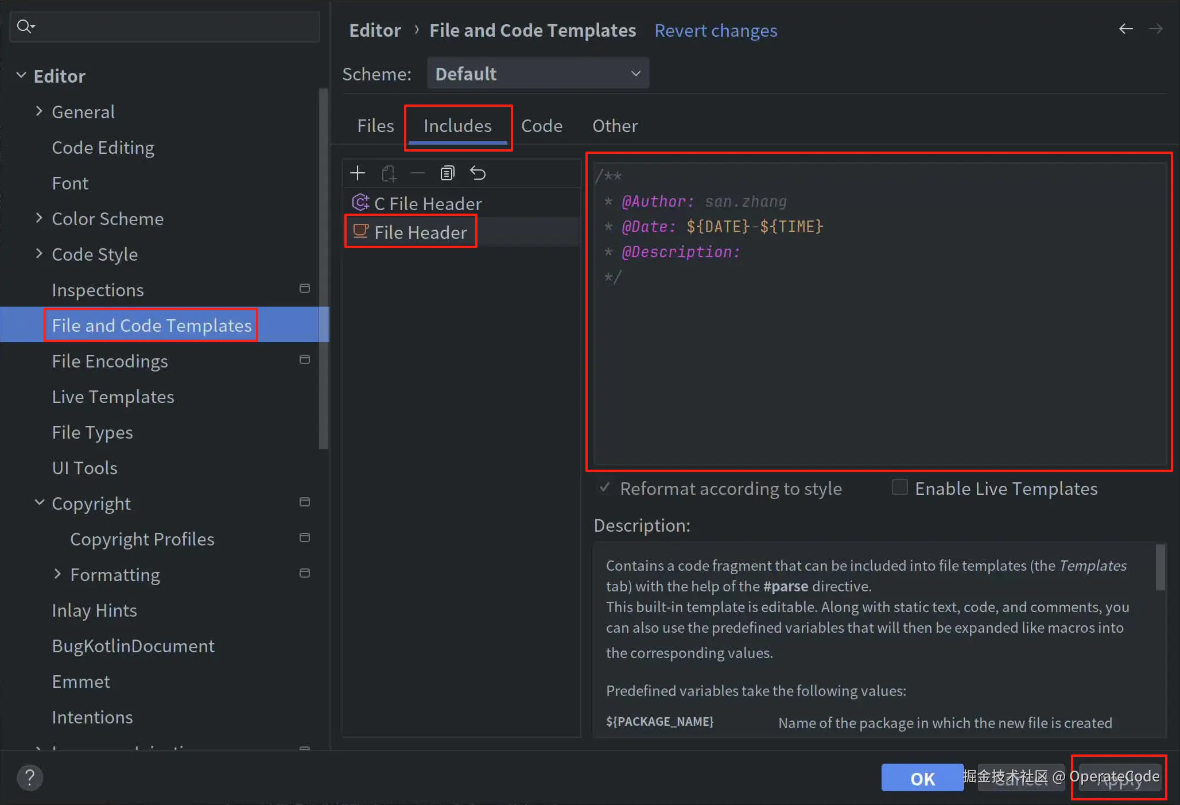1180x805 pixels.
Task: Open the Other tab
Action: (x=615, y=126)
